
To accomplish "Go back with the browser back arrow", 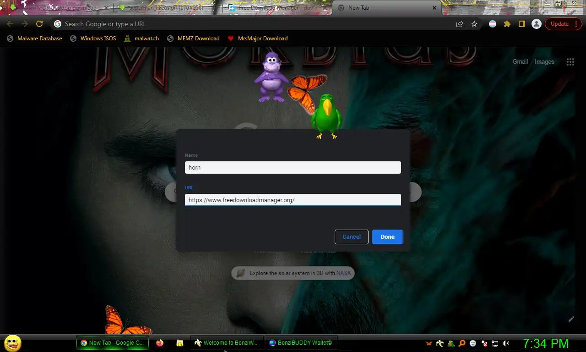I will click(10, 24).
